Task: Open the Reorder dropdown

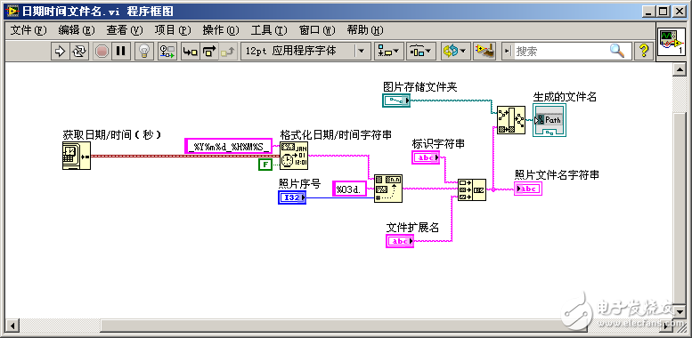Action: coord(455,51)
